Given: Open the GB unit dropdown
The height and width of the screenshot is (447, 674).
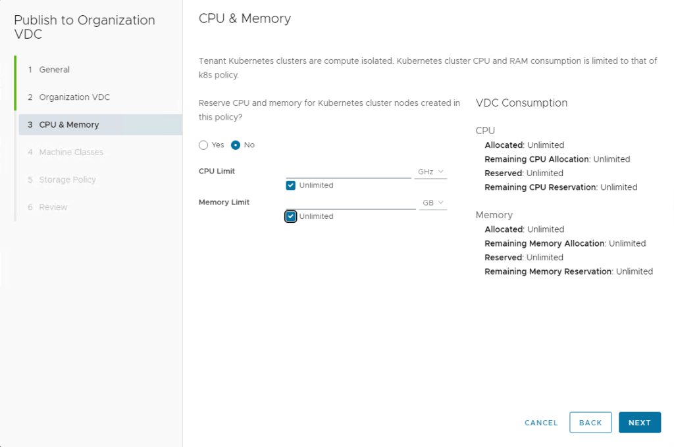Looking at the screenshot, I should coord(432,202).
